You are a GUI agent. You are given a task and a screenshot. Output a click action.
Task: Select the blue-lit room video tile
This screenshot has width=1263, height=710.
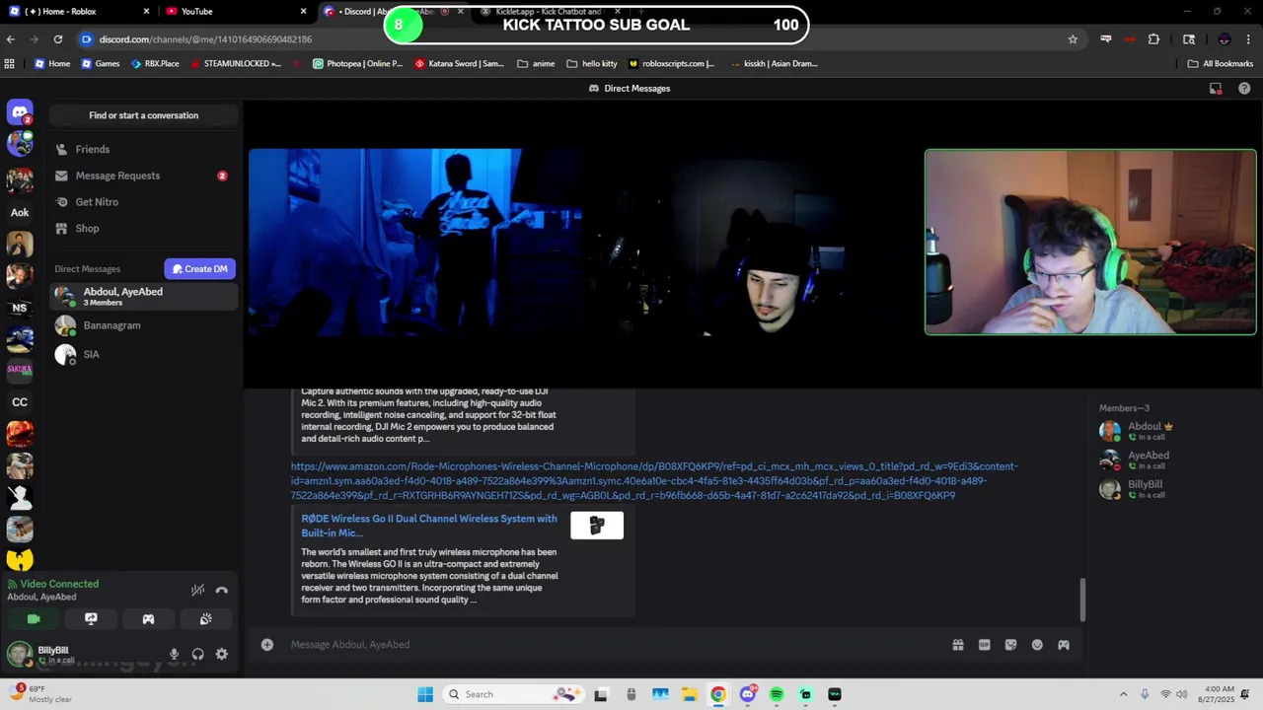(415, 243)
